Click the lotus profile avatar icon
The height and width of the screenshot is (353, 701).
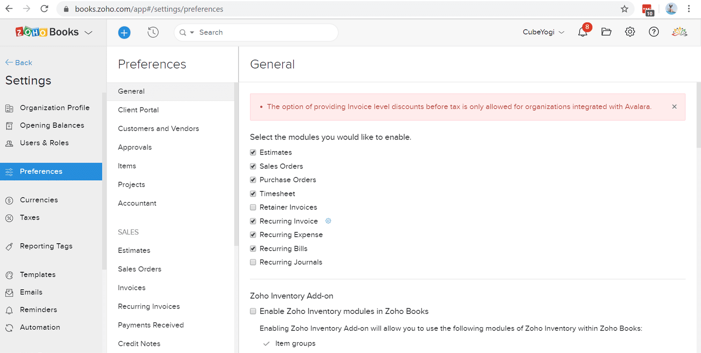coord(679,32)
